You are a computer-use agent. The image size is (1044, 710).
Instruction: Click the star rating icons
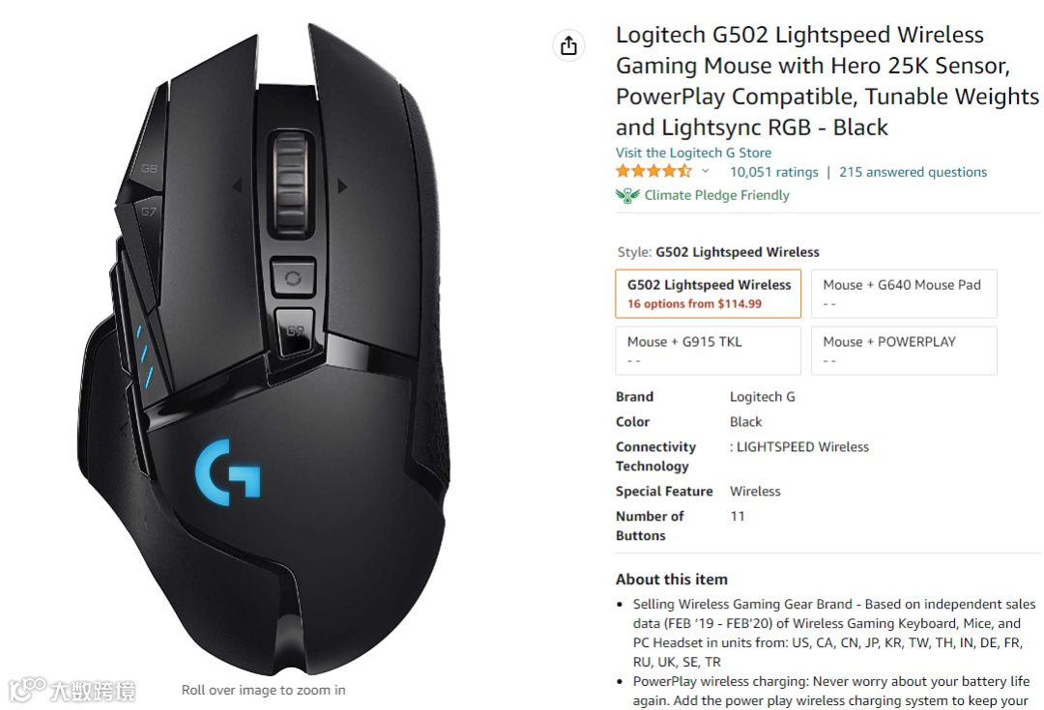653,172
